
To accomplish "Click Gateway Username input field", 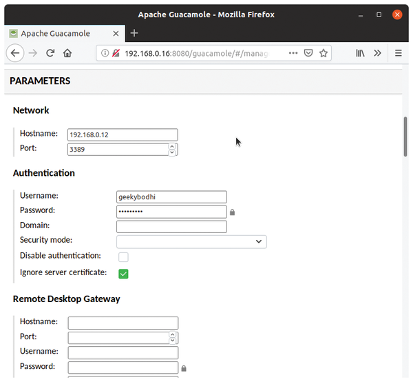I will (123, 353).
